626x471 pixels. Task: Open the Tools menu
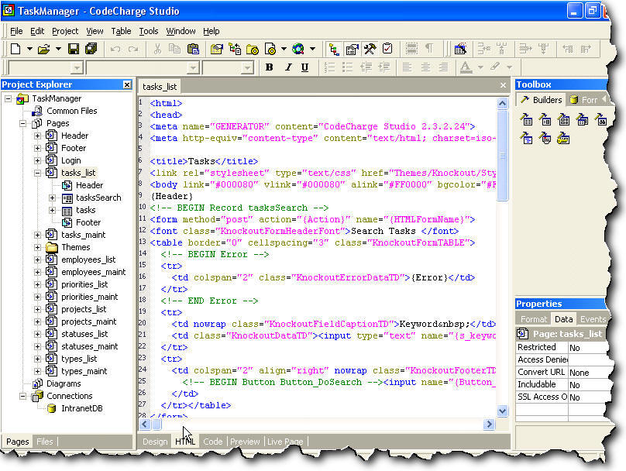click(149, 31)
